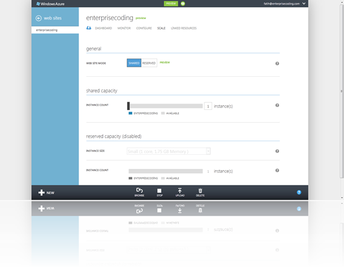Show help for Instance Size
Image resolution: width=344 pixels, height=267 pixels.
277,151
